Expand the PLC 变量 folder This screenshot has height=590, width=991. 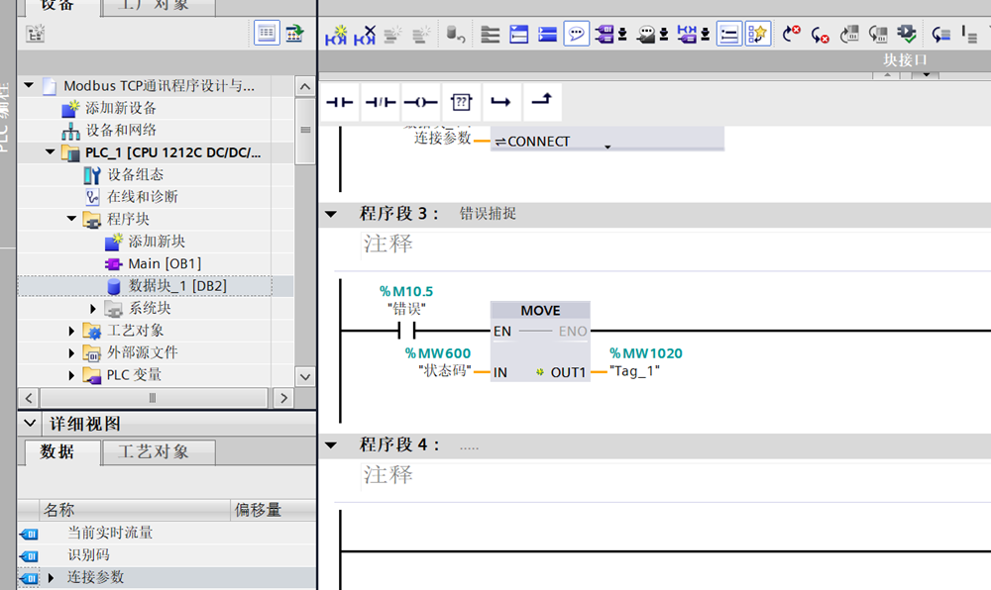(72, 375)
